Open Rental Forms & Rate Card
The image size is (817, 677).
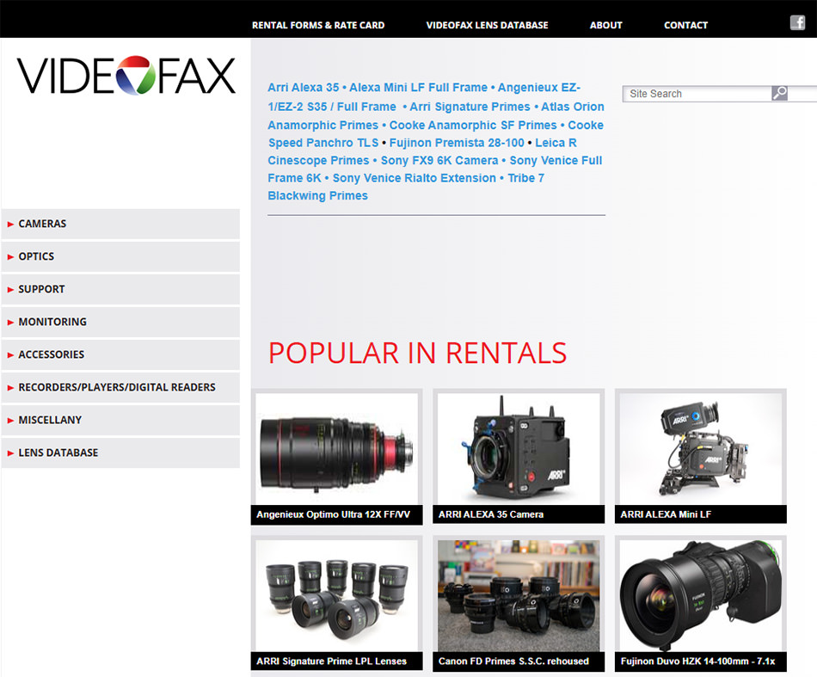(318, 25)
